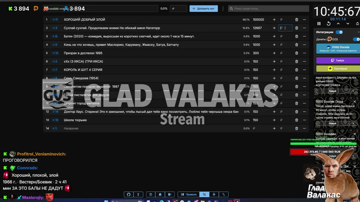Close the 1000 Енотик Геша donation card
The width and height of the screenshot is (360, 202).
[355, 102]
